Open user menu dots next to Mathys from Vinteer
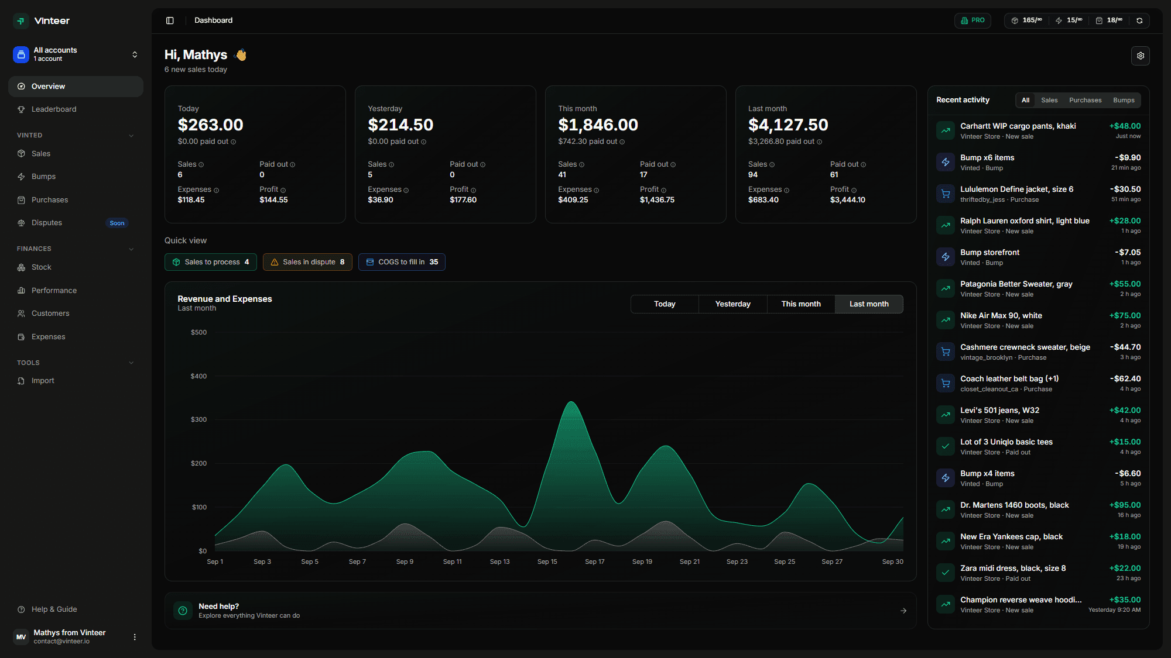 (x=135, y=637)
